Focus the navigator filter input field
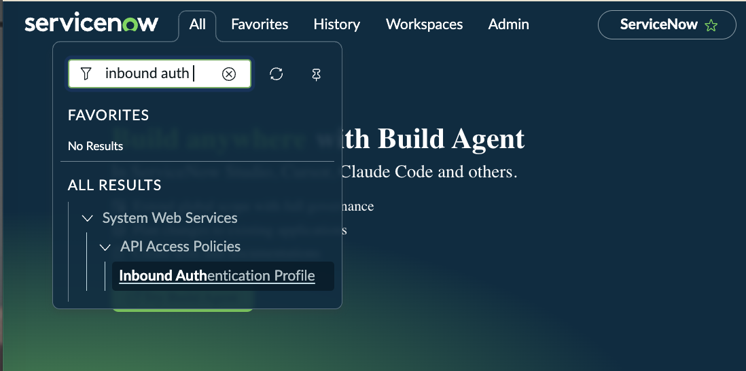The width and height of the screenshot is (746, 371). pos(160,73)
